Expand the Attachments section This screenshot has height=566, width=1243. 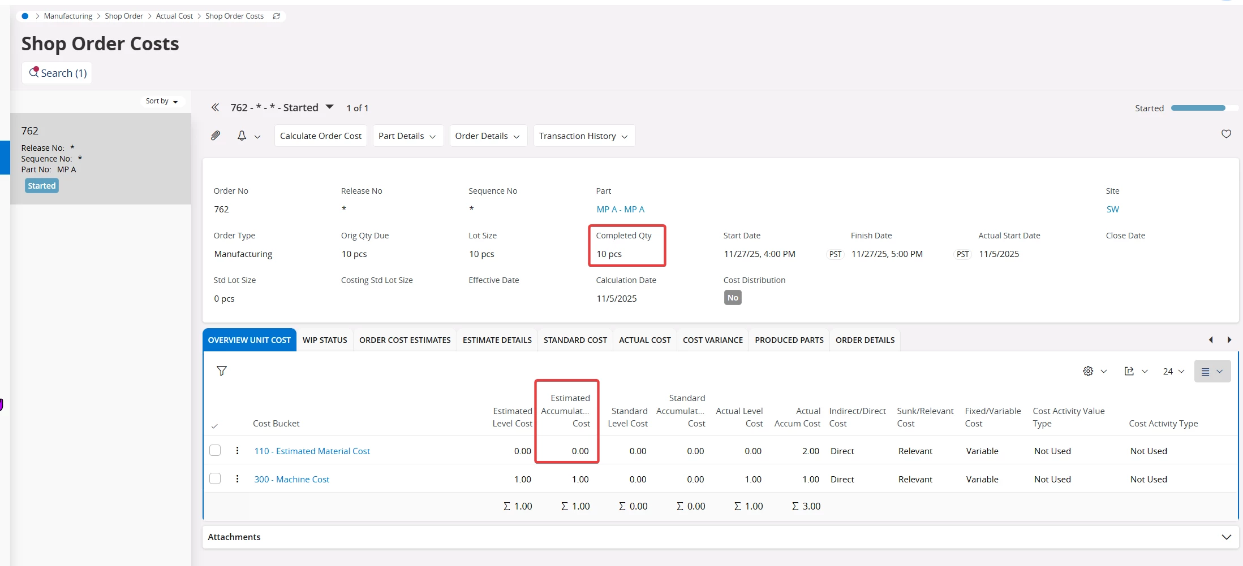coord(1226,537)
